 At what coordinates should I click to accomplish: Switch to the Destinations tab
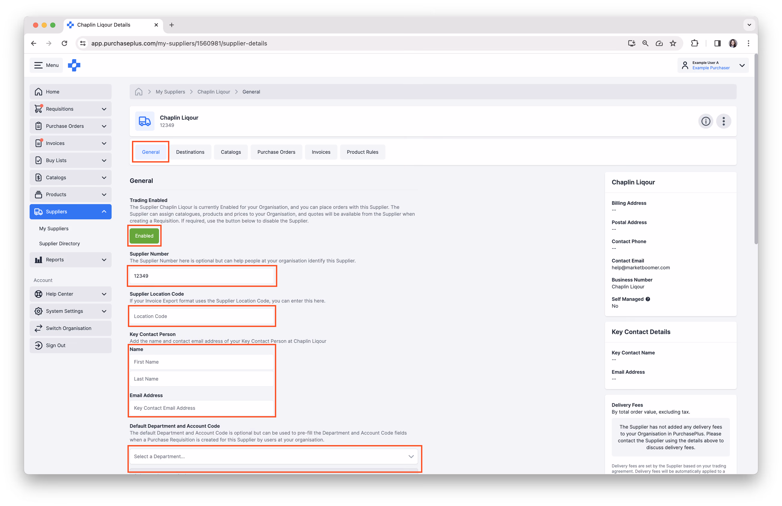[x=190, y=152]
